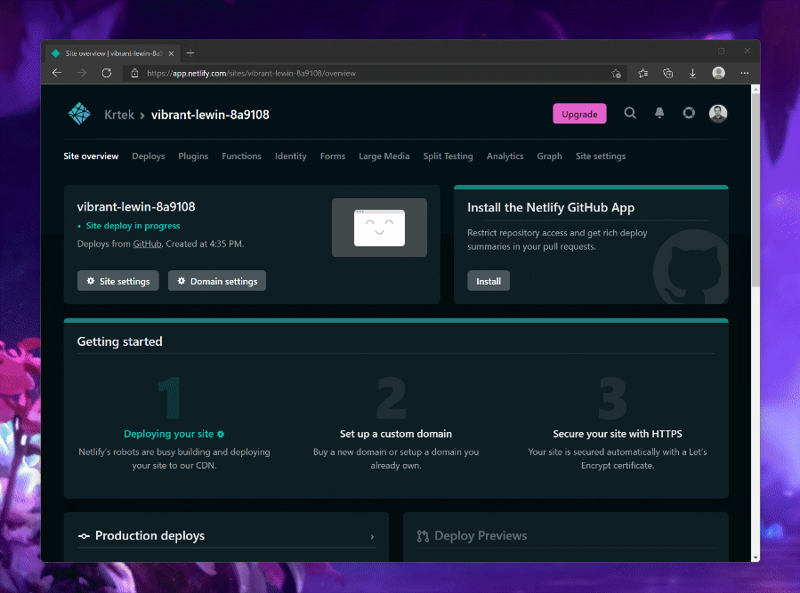Open a new browser tab with plus
The width and height of the screenshot is (800, 593).
(190, 53)
